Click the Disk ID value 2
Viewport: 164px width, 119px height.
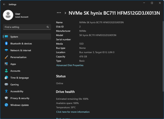pos(80,27)
